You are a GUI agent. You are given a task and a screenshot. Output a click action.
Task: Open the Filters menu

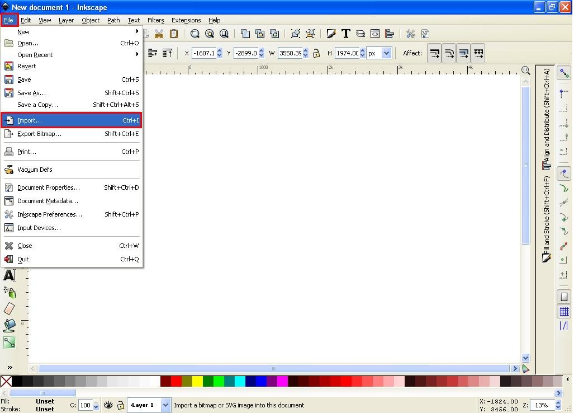(155, 20)
